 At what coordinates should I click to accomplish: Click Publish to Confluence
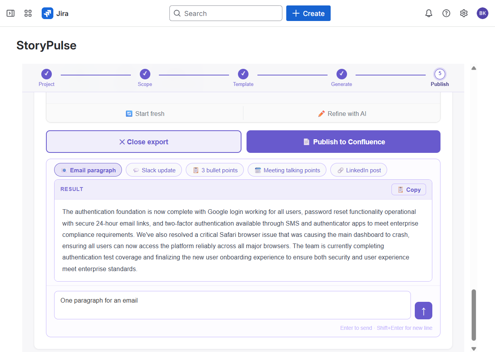(344, 142)
